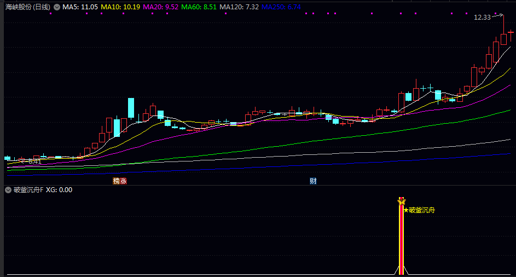Click the butterfly signal icon
This screenshot has width=516, height=277.
pyautogui.click(x=401, y=202)
